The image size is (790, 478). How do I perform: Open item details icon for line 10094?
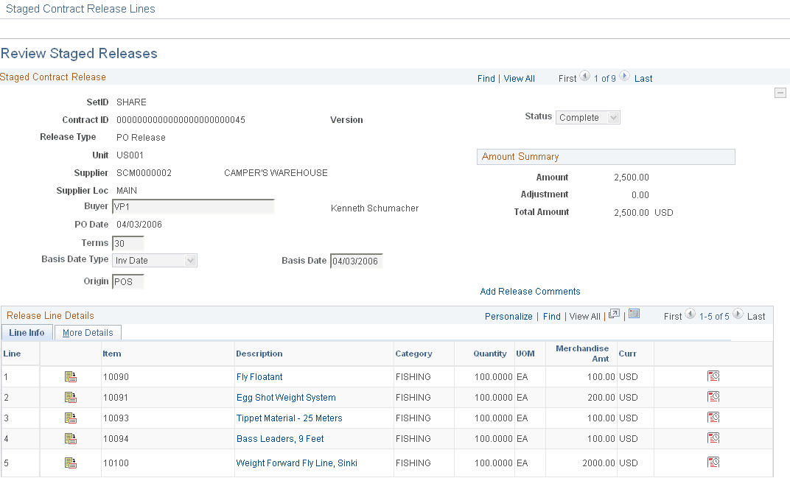pyautogui.click(x=70, y=438)
